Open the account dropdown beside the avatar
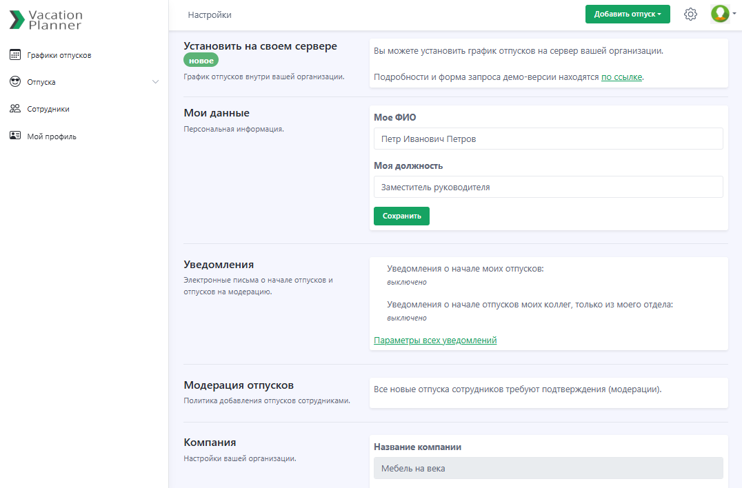742x488 pixels. point(732,14)
